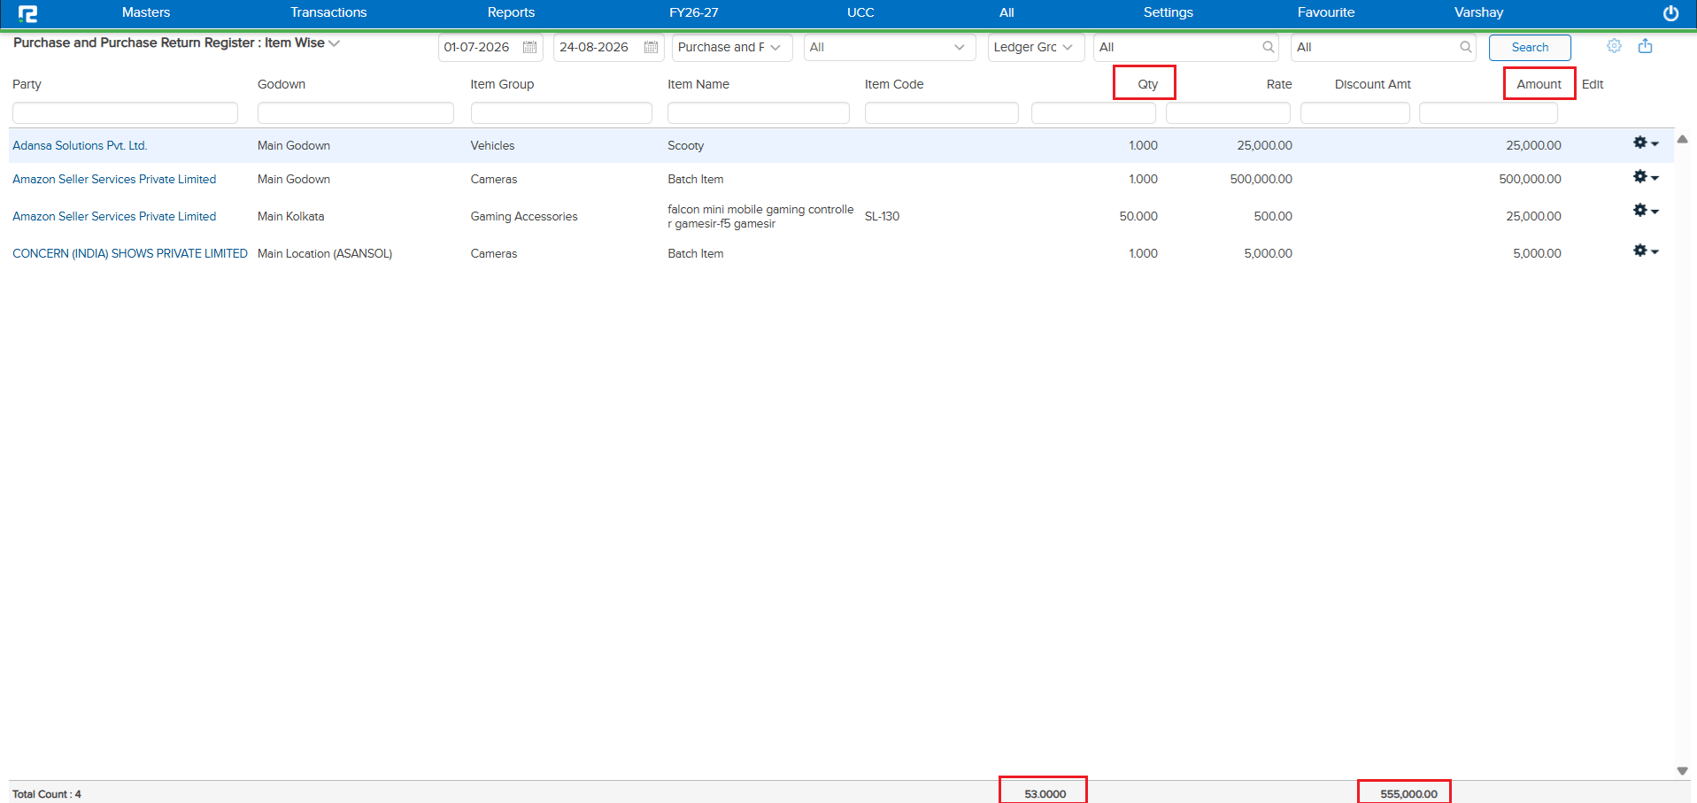
Task: Open CONCERN (INDIA) SHOWS PRIVATE LIMITED link
Action: click(x=130, y=253)
